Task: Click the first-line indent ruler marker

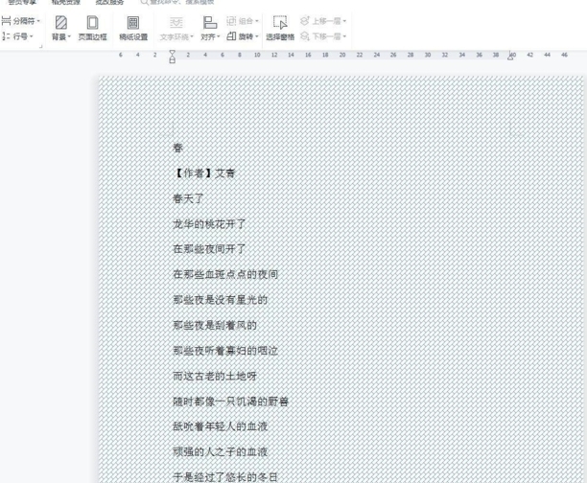Action: (172, 53)
